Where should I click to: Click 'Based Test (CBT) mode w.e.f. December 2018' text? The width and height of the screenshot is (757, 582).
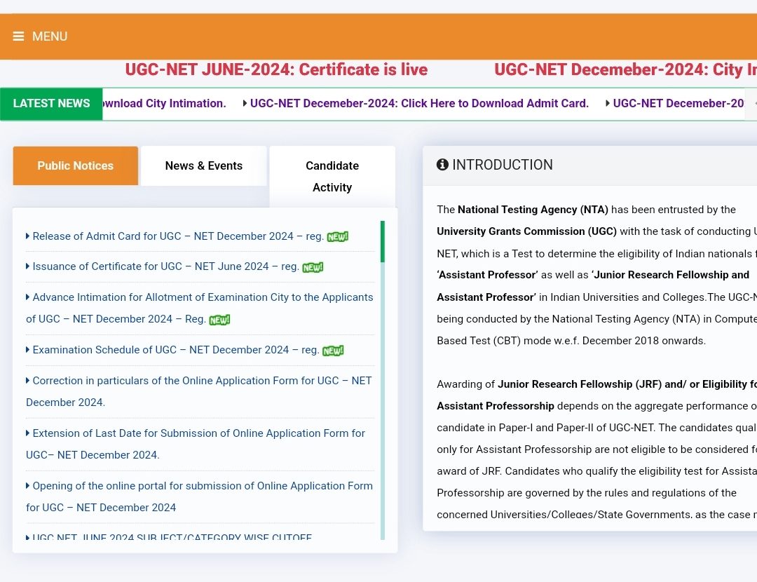pyautogui.click(x=571, y=341)
